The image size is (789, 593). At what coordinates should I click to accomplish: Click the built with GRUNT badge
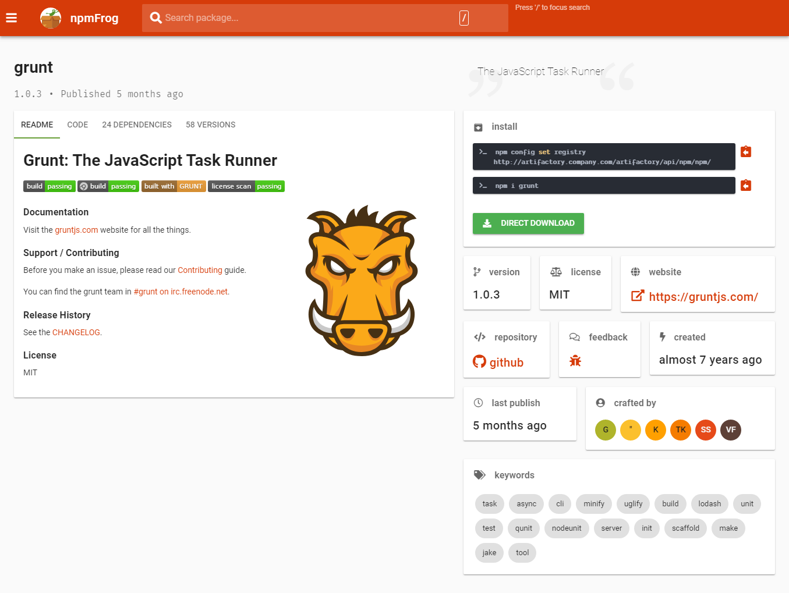(x=174, y=186)
